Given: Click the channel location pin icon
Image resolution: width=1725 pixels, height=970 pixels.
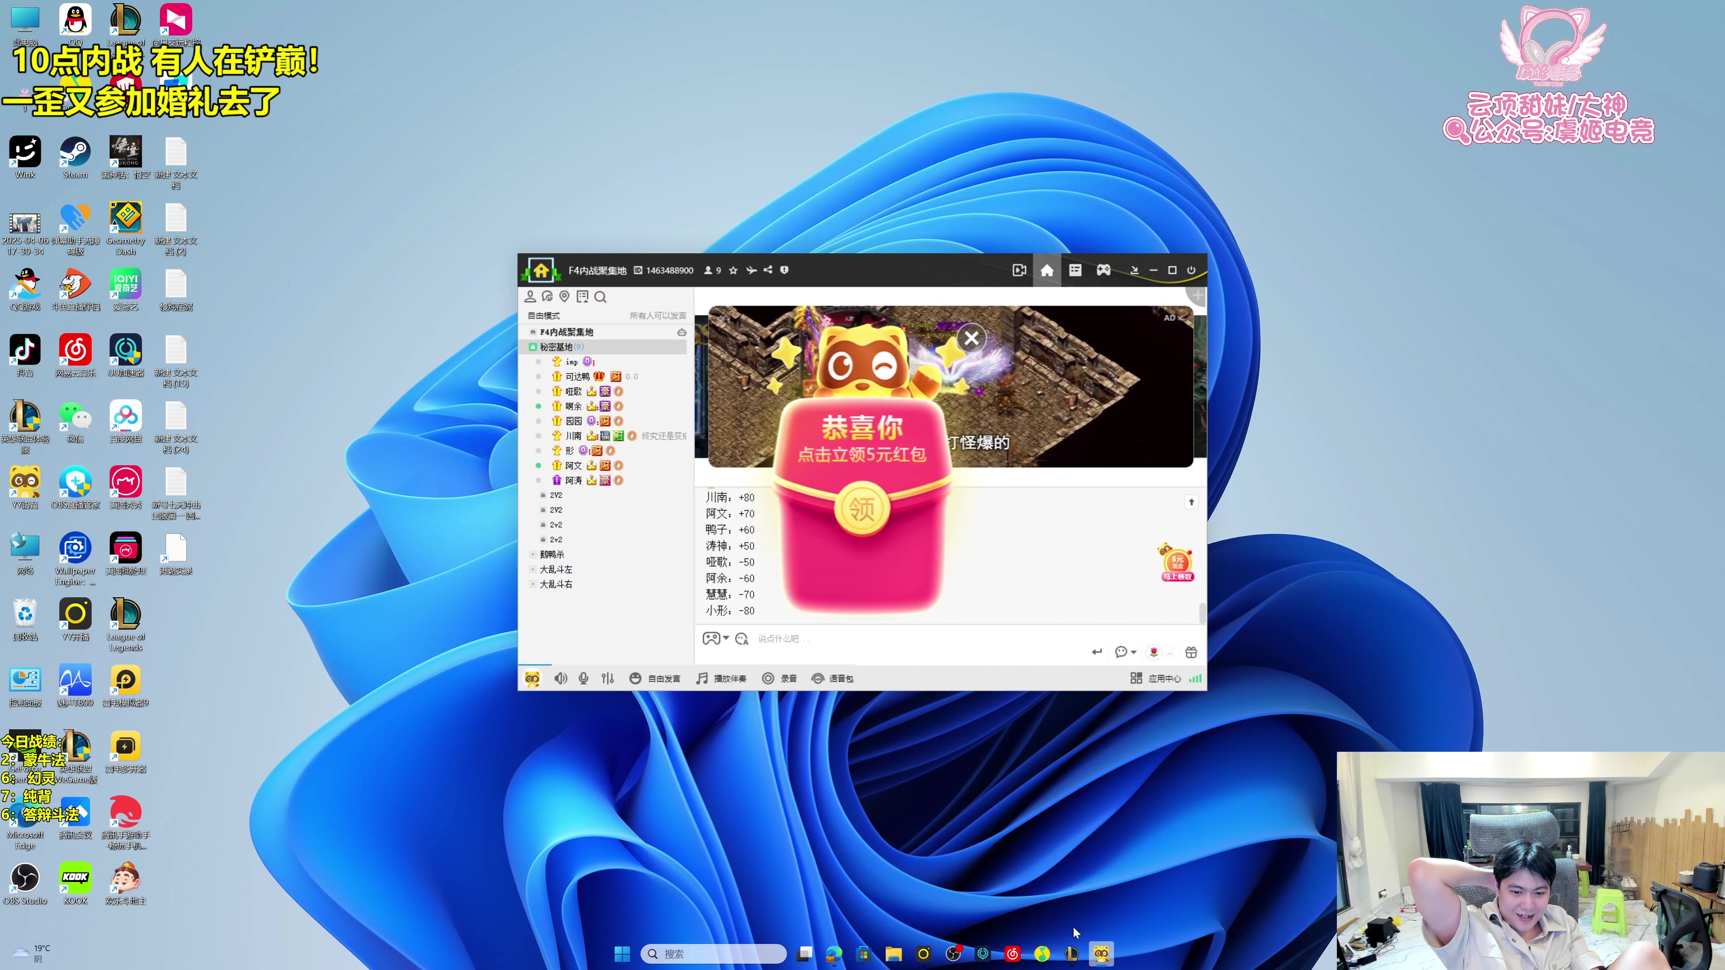Looking at the screenshot, I should coord(565,296).
